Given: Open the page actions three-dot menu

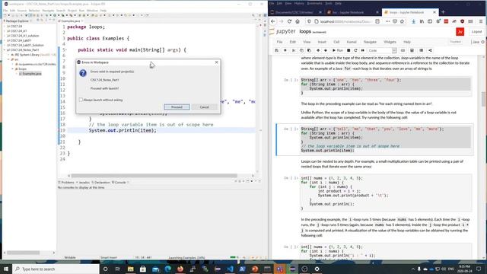Looking at the screenshot, I should (x=387, y=21).
